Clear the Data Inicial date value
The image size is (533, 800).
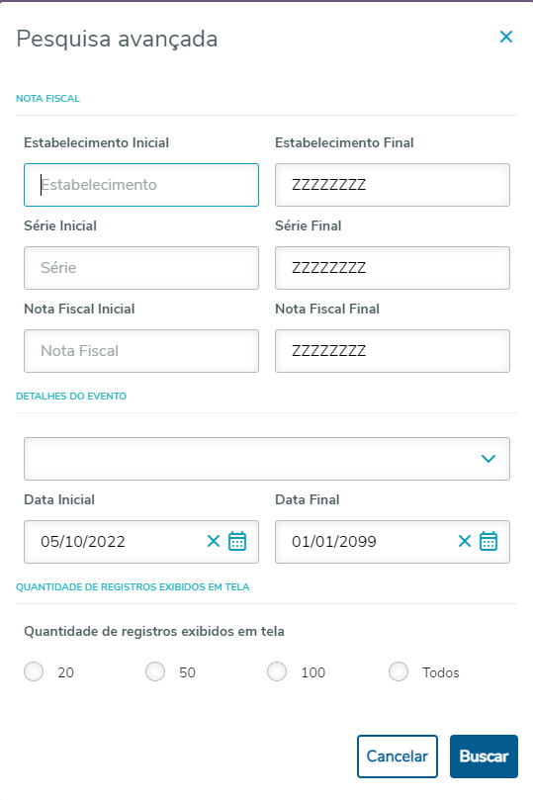pyautogui.click(x=214, y=541)
